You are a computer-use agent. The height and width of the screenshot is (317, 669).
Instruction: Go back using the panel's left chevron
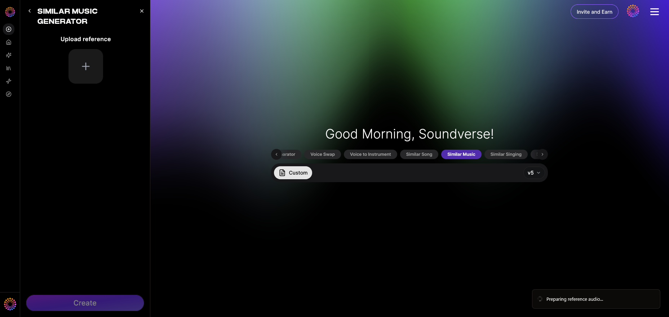[30, 11]
